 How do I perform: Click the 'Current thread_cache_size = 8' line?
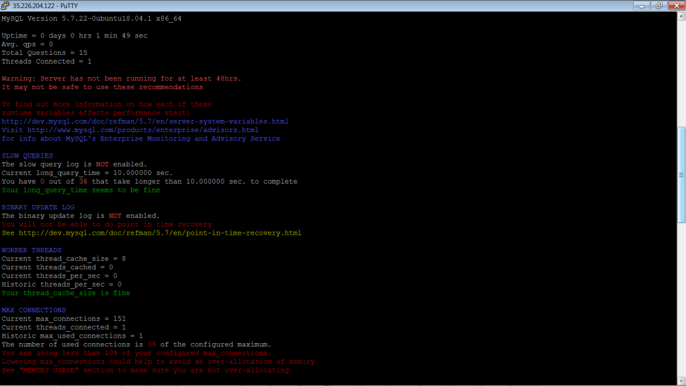point(64,259)
